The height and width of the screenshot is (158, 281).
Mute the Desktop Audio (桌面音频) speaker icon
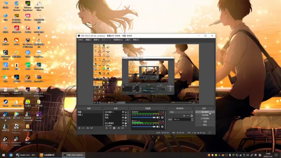click(158, 118)
